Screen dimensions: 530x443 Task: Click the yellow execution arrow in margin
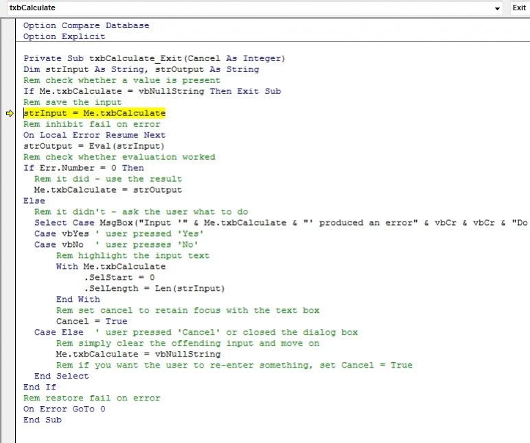point(10,113)
